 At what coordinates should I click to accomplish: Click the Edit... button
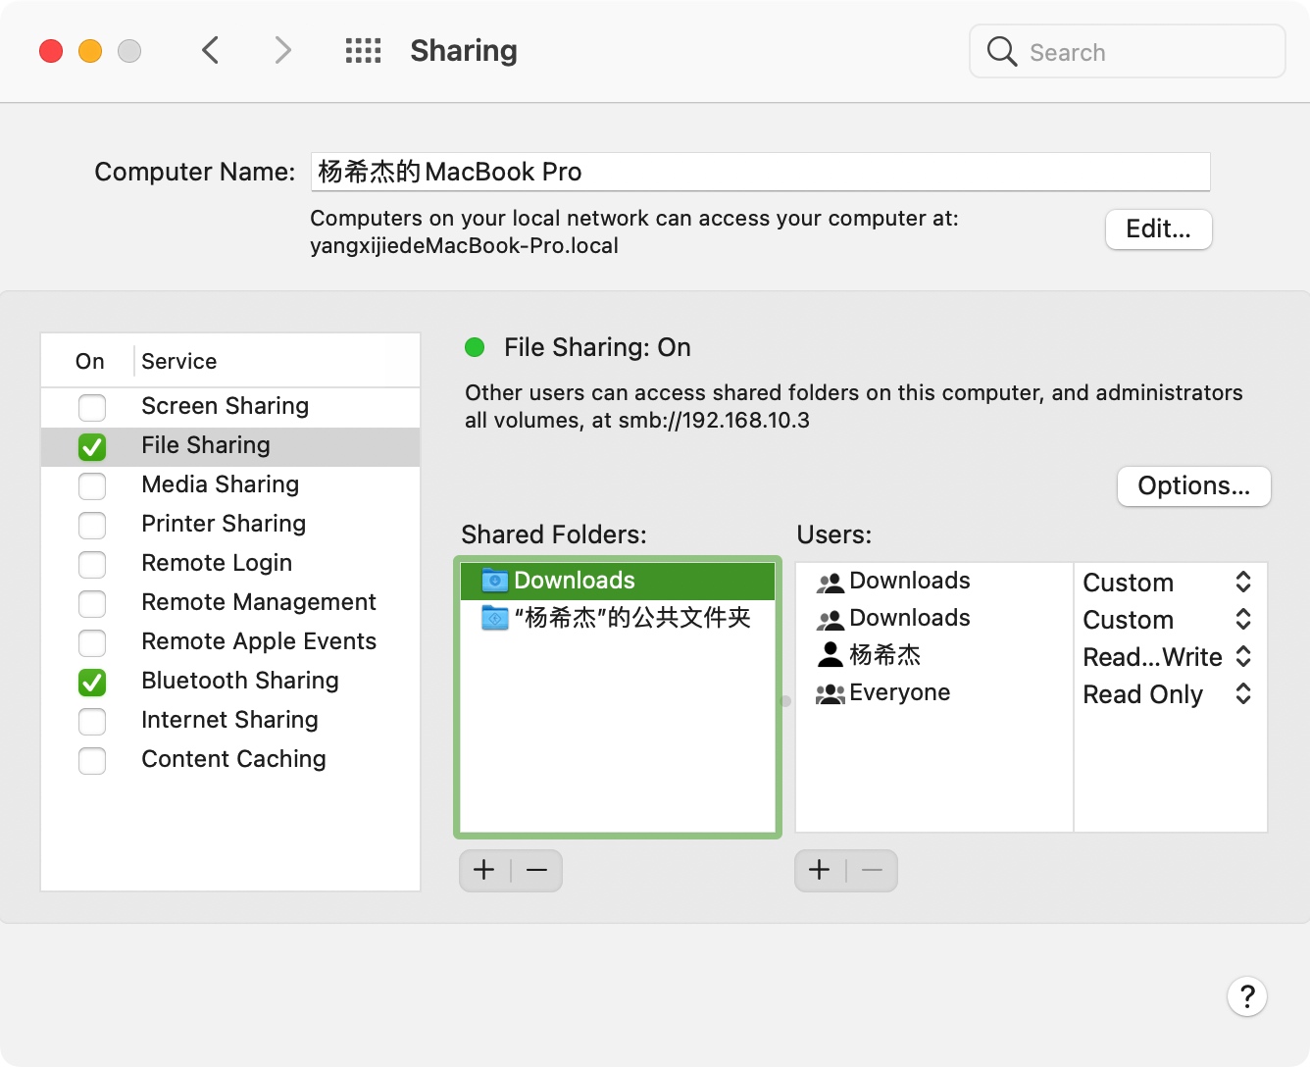(x=1158, y=229)
